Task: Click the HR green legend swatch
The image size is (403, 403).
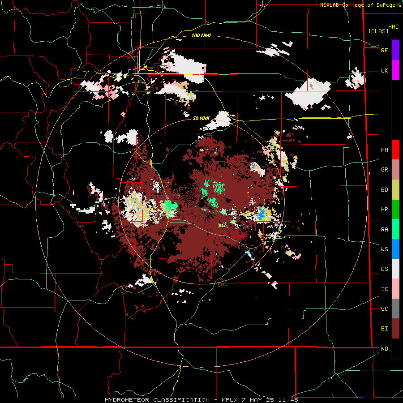Action: tap(395, 210)
